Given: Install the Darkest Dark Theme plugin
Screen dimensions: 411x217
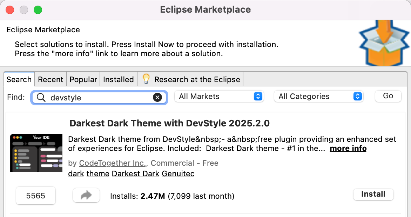Looking at the screenshot, I should 373,194.
